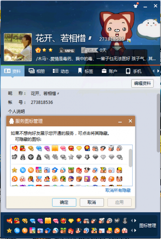Show more tabs with the right tab arrow
The width and height of the screenshot is (161, 239).
pos(158,71)
